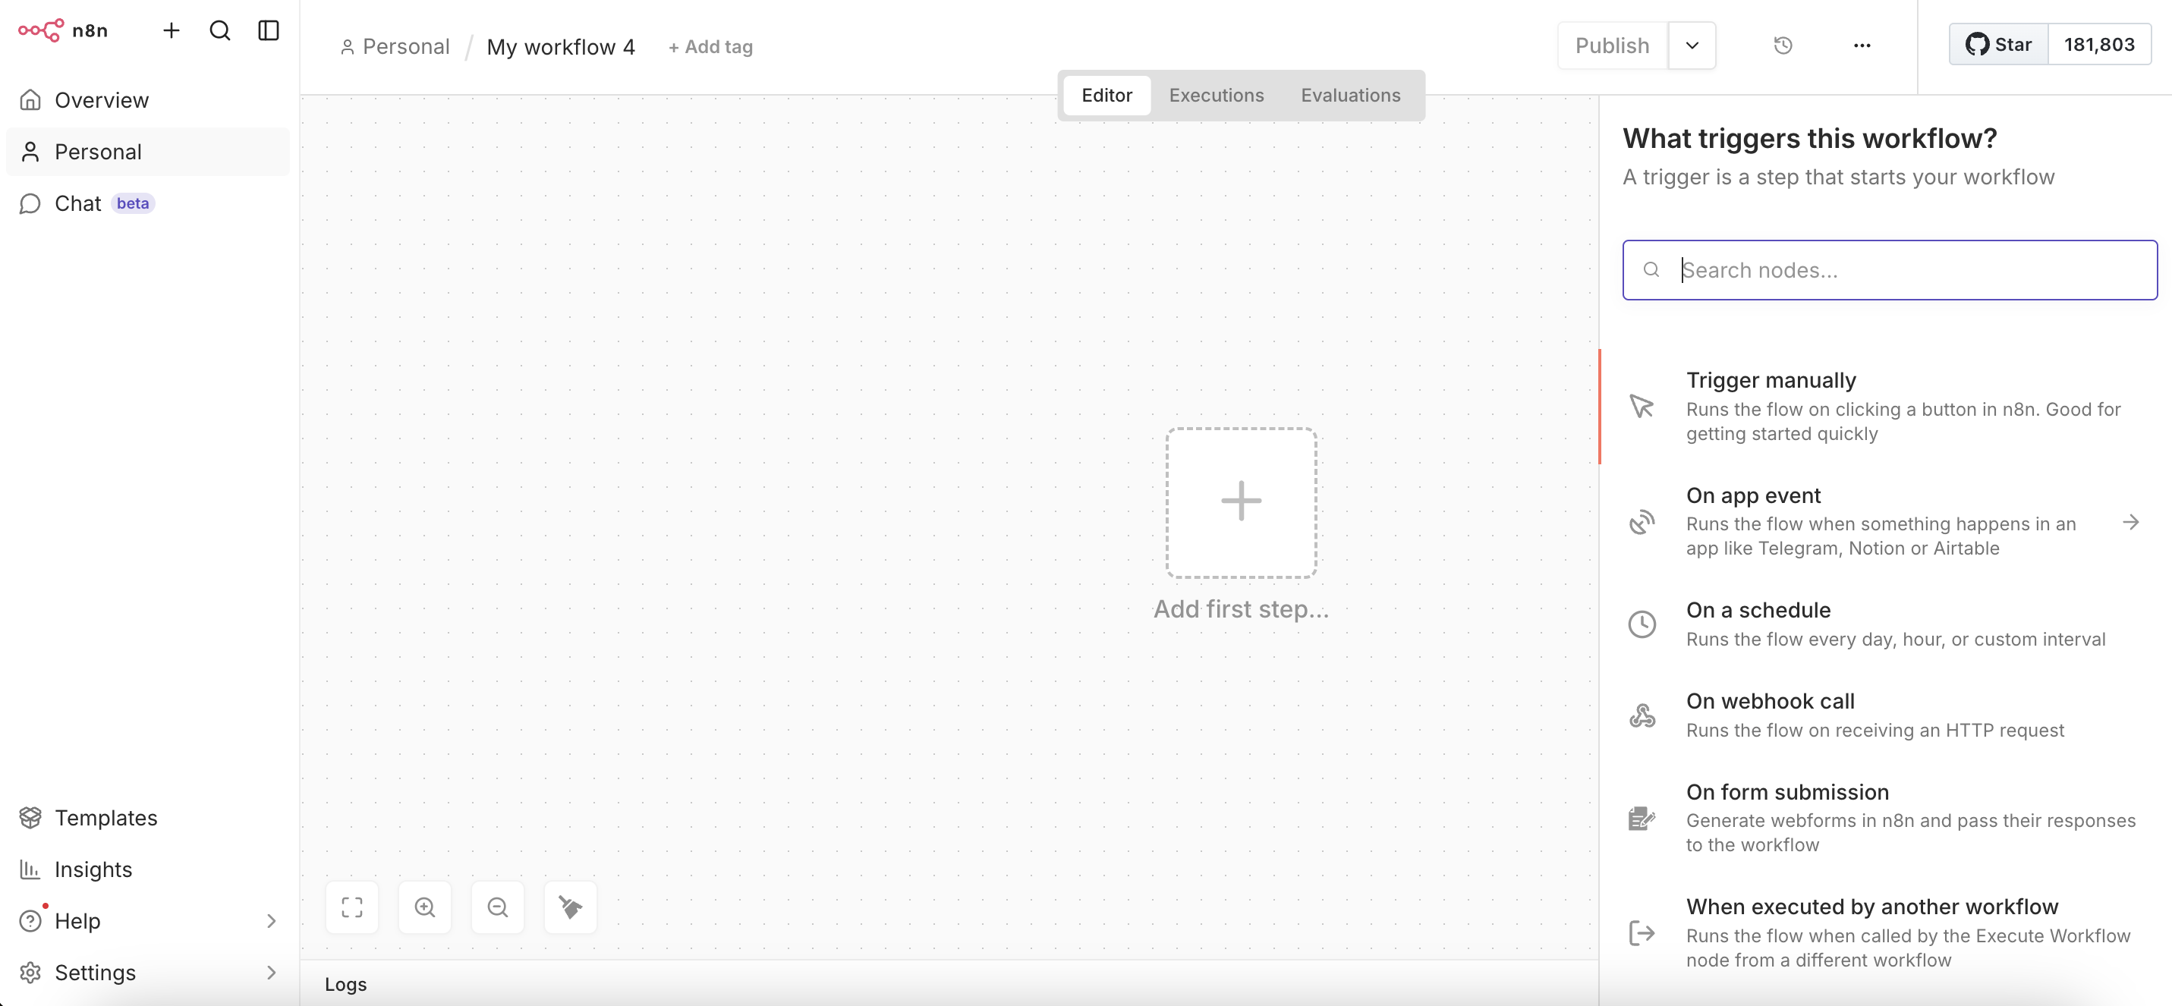Expand the Help section
This screenshot has width=2172, height=1006.
tap(271, 921)
